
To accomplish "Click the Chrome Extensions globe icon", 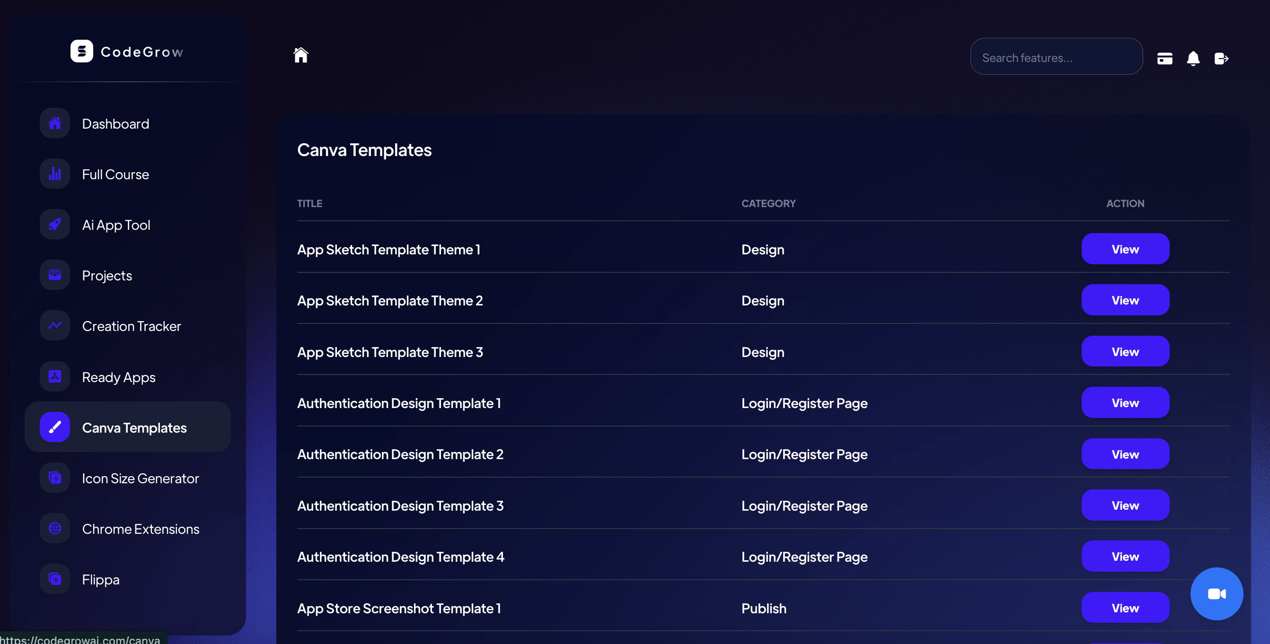I will tap(55, 529).
